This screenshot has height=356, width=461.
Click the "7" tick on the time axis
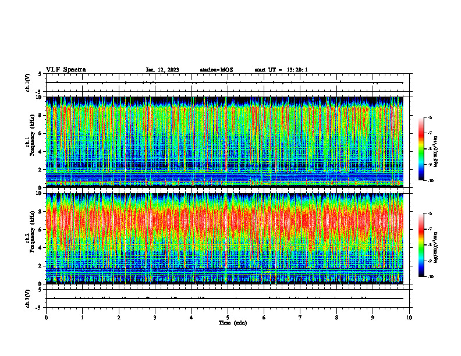click(300, 318)
